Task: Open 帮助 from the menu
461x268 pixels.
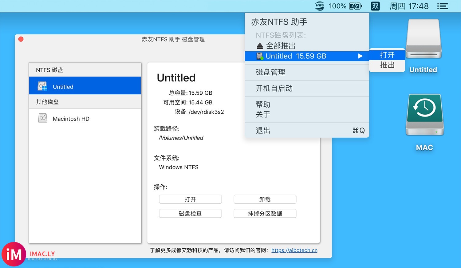Action: pos(307,104)
